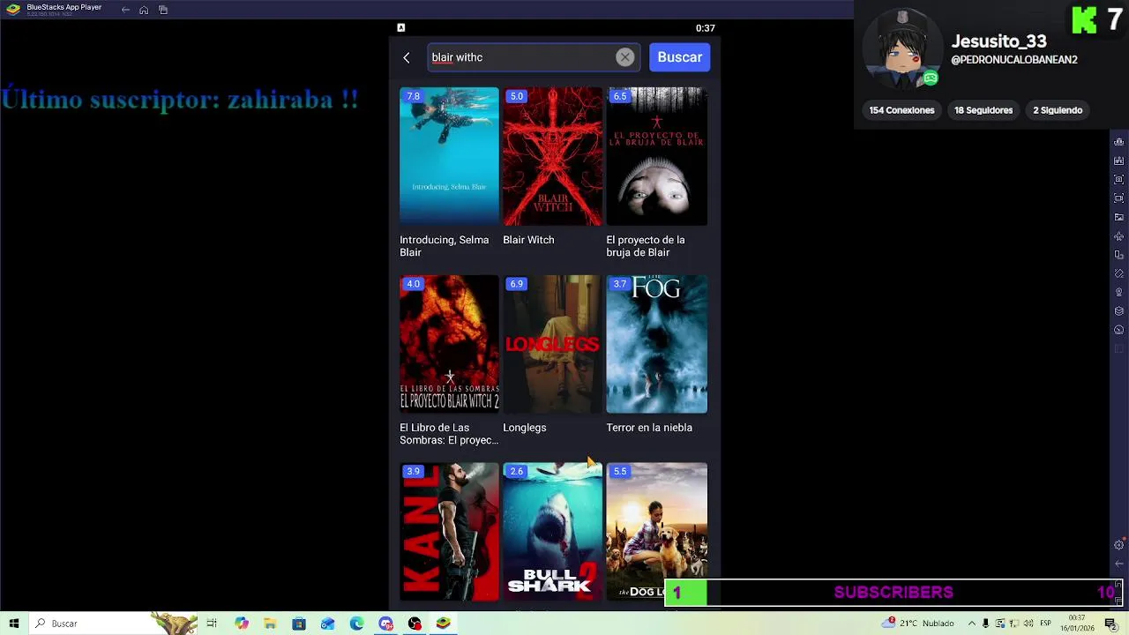The height and width of the screenshot is (635, 1129).
Task: Open the media folder icon in BlueStacks sidebar
Action: [1119, 217]
